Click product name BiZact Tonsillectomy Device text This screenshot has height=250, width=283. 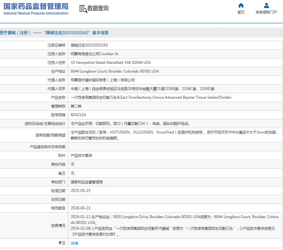tap(151, 98)
